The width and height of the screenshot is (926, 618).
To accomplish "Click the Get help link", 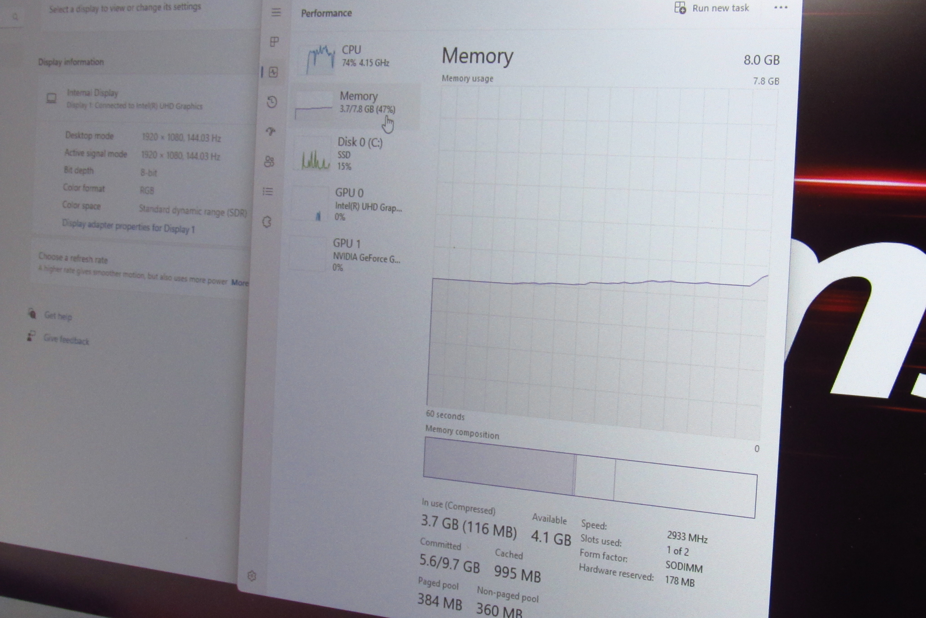I will pyautogui.click(x=58, y=316).
